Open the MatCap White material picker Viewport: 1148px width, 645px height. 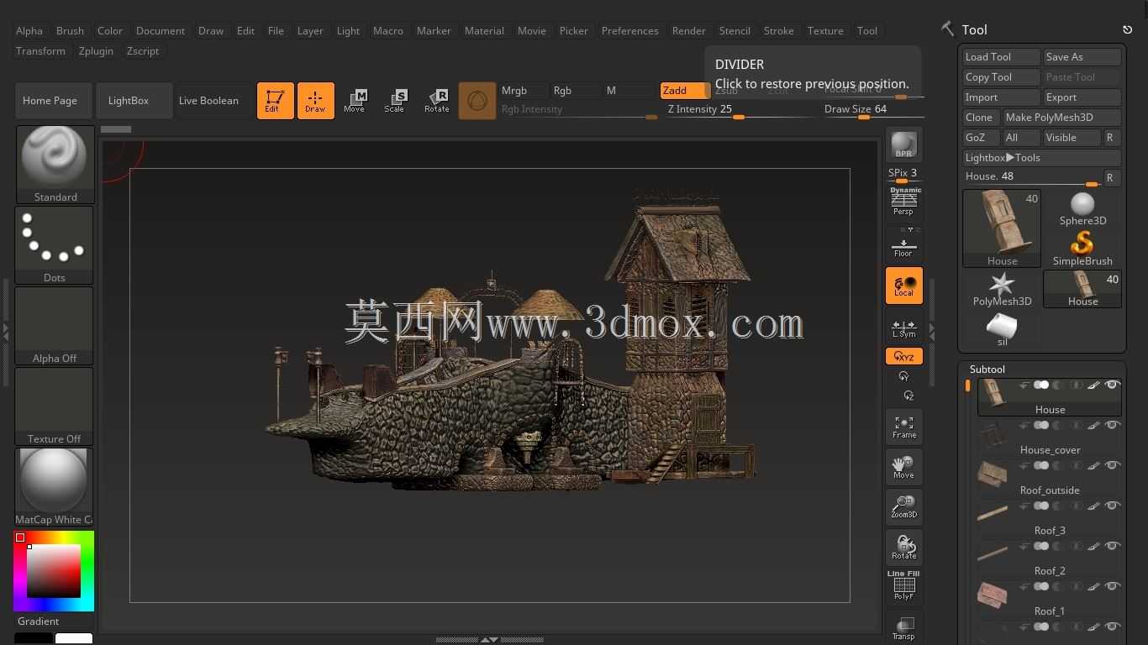pyautogui.click(x=55, y=487)
